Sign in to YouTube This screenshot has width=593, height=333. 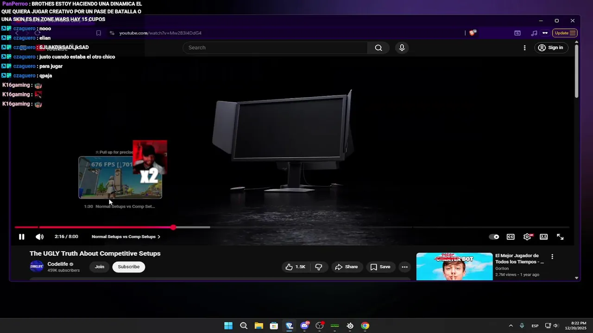[551, 48]
